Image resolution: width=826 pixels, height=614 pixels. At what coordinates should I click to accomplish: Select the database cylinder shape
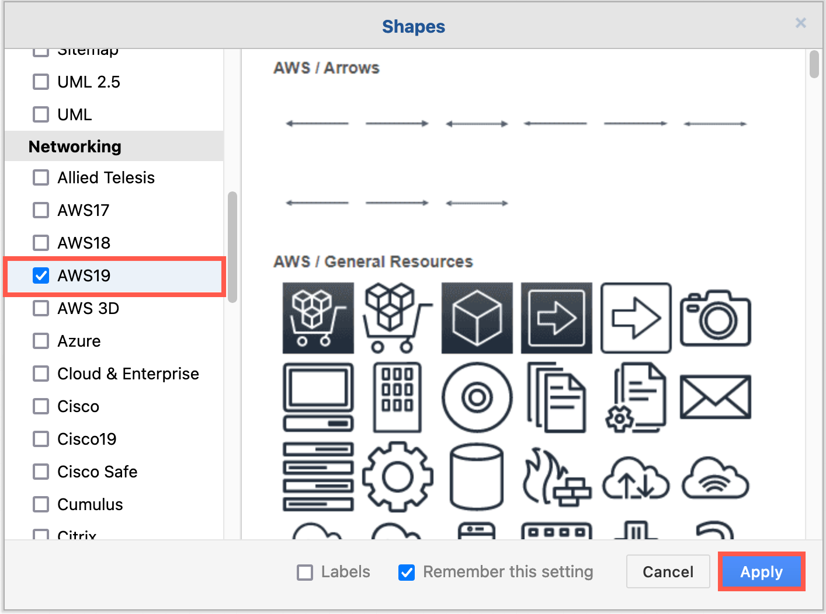[x=477, y=477]
